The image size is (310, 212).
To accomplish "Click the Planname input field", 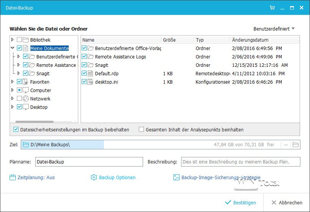I will coord(89,162).
